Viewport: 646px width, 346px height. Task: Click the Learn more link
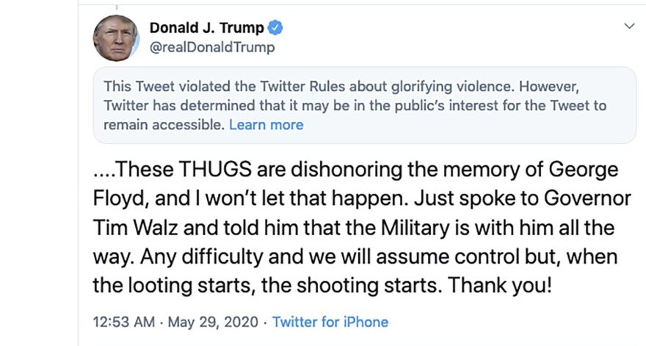coord(266,125)
